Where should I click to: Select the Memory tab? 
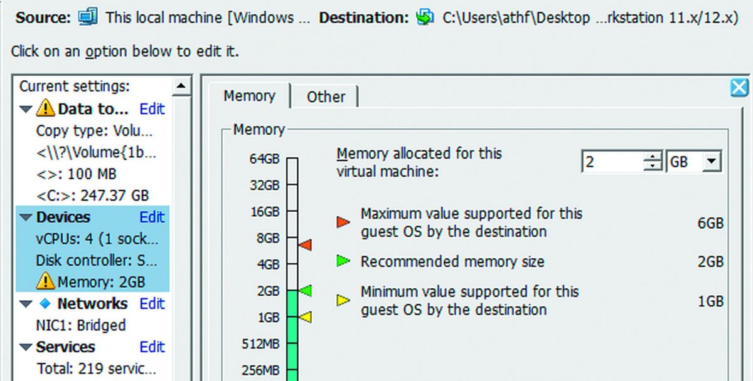coord(249,96)
